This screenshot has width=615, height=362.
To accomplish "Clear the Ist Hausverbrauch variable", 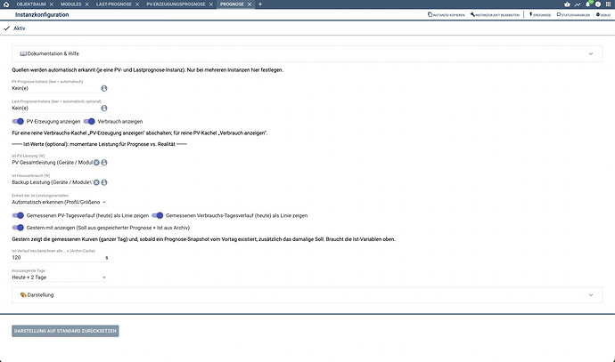I will (96, 182).
